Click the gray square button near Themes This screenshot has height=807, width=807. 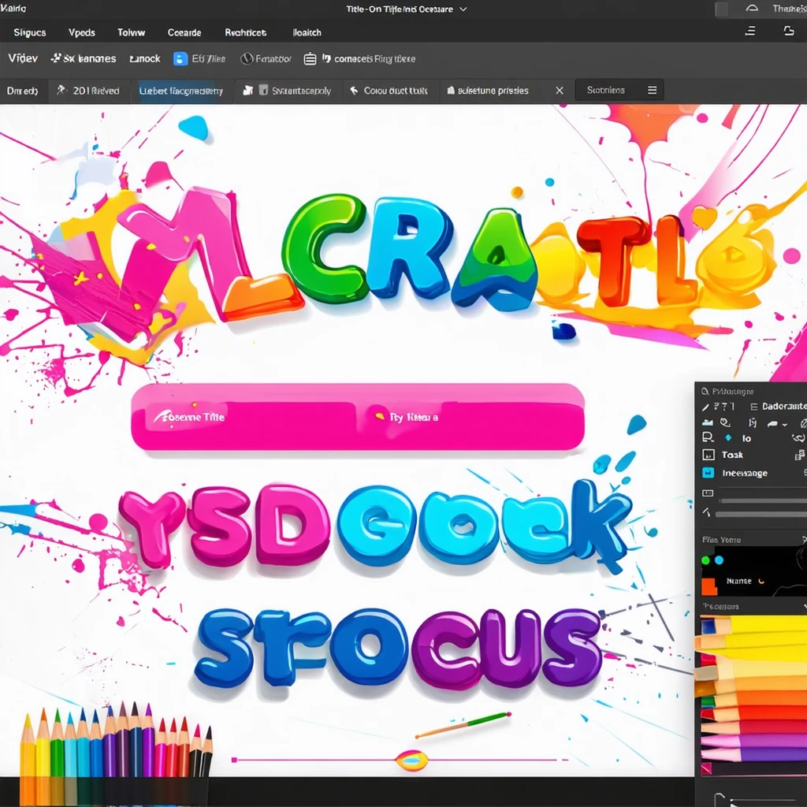[722, 9]
